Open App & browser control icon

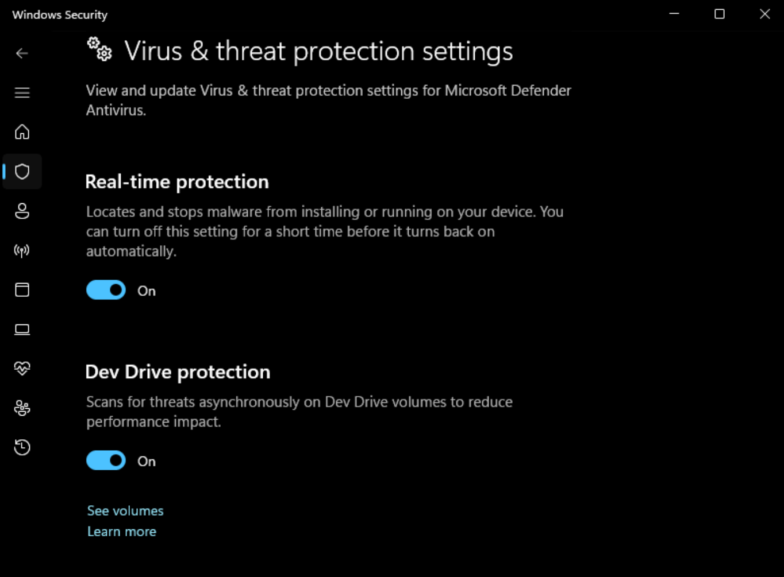(22, 289)
